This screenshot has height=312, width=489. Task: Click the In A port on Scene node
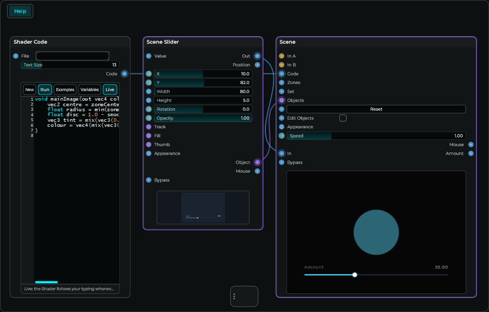click(x=282, y=56)
